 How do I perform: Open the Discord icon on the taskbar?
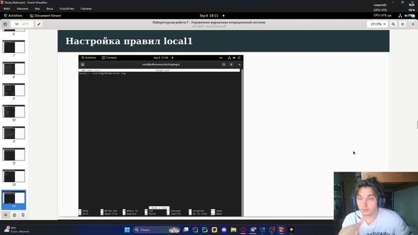click(224, 230)
